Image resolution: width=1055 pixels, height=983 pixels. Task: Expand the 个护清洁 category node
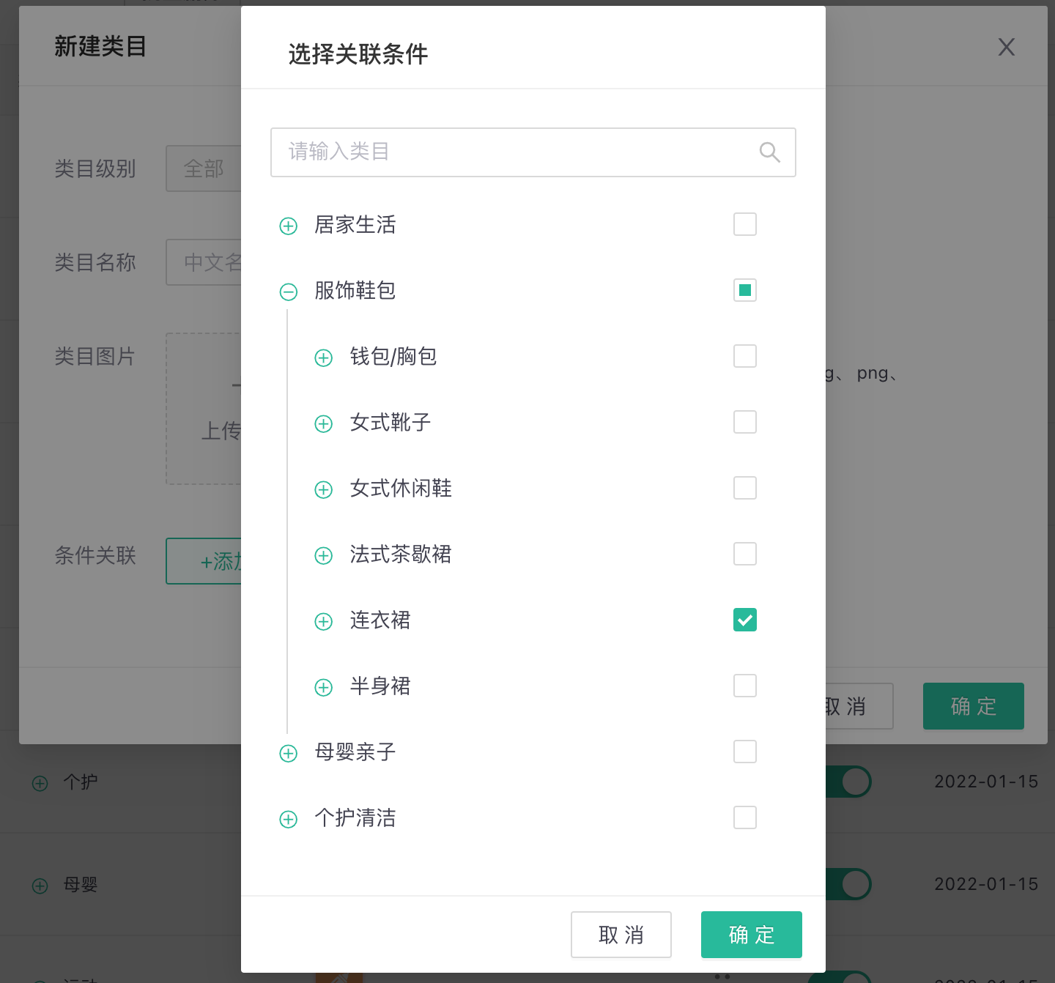point(289,819)
